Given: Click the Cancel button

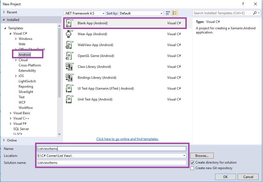Looking at the screenshot, I should point(248,177).
